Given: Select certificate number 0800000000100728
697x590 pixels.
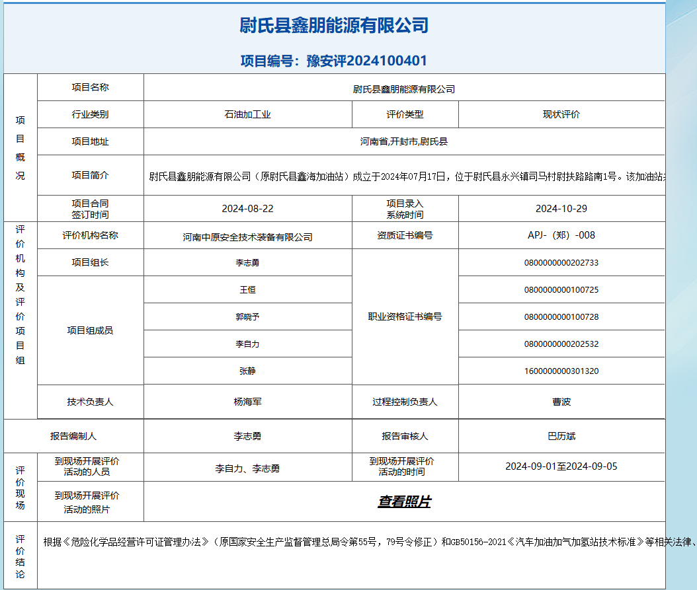Looking at the screenshot, I should click(561, 316).
